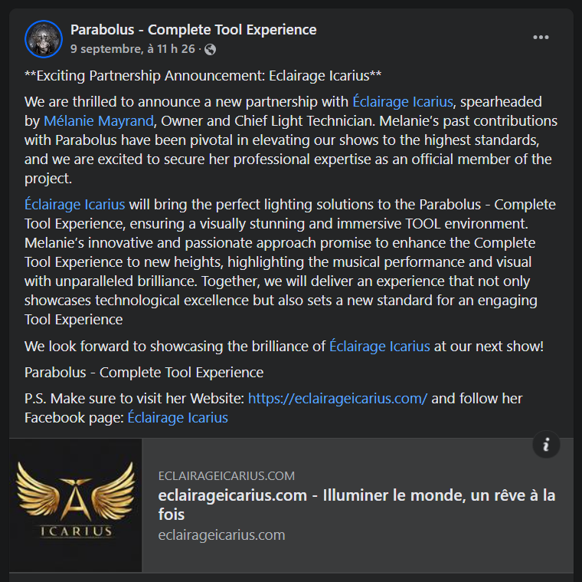Click Éclairage Icarius link starting second paragraph
The width and height of the screenshot is (582, 582).
(74, 205)
